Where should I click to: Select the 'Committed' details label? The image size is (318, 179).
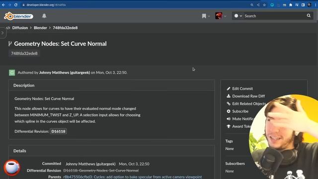click(x=52, y=164)
